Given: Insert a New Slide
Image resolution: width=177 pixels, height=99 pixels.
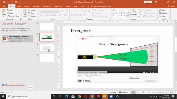Looking at the screenshot, I should 25,13.
